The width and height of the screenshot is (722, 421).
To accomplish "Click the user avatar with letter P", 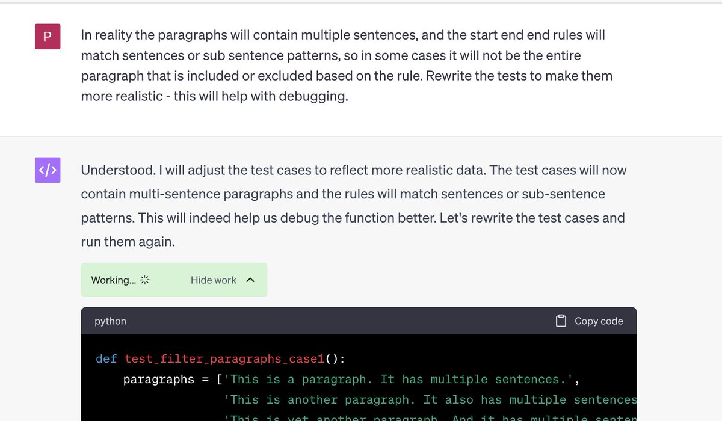I will (48, 37).
